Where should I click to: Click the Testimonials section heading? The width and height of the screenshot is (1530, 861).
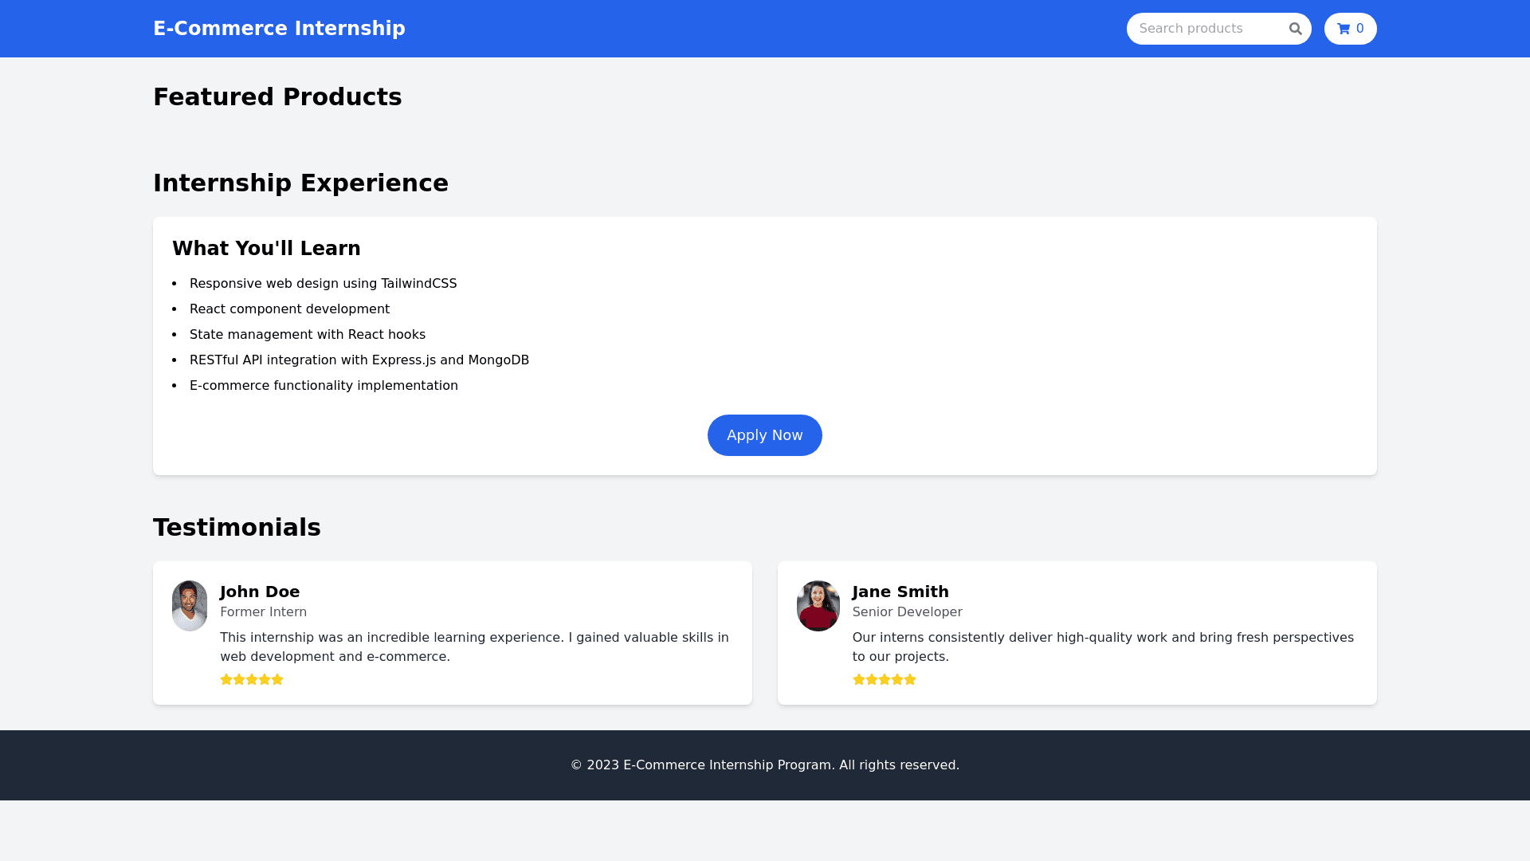pos(237,528)
